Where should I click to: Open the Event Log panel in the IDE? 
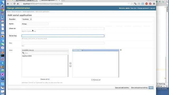pyautogui.click(x=161, y=84)
